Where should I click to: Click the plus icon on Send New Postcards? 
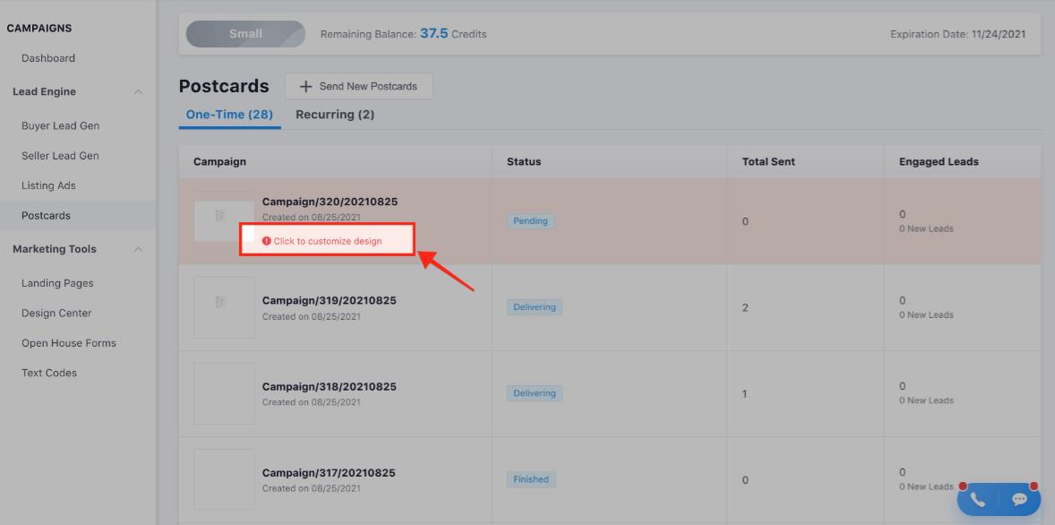(x=306, y=87)
